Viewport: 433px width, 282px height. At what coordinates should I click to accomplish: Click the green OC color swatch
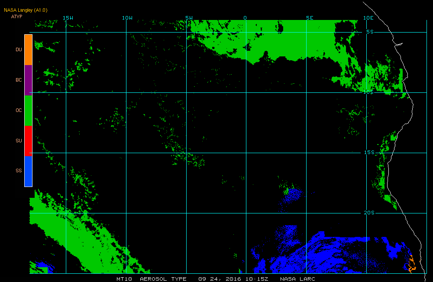point(29,111)
